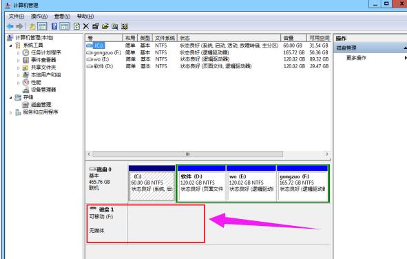Toggle the Show/Hide Console Tree toolbar icon
This screenshot has width=407, height=259.
(42, 26)
